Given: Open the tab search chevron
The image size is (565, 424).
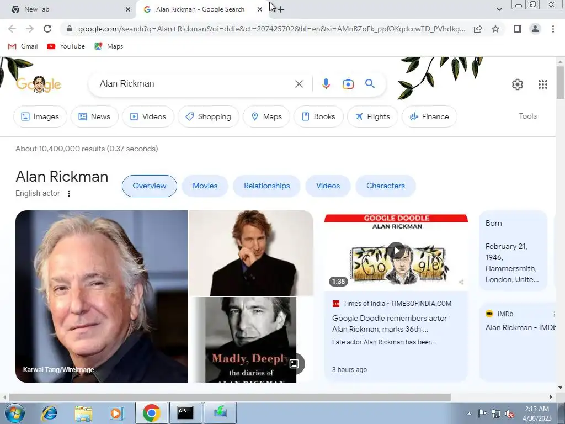Looking at the screenshot, I should point(499,9).
